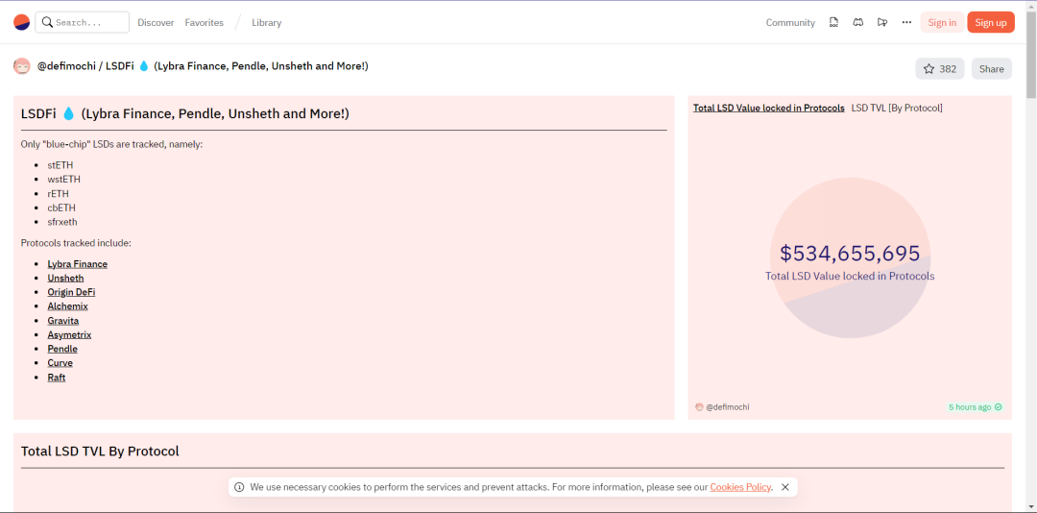Click the sfrxeth list item
Screen dimensions: 1037x513
click(62, 222)
